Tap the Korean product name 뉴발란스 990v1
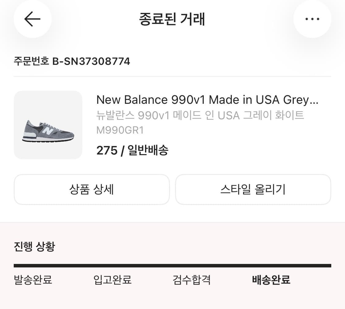This screenshot has width=345, height=309. click(200, 115)
